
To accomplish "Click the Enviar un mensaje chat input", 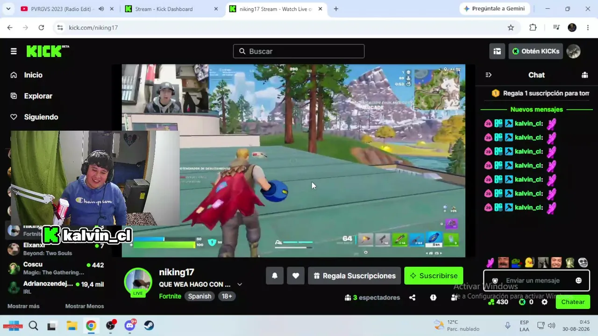I will (537, 280).
